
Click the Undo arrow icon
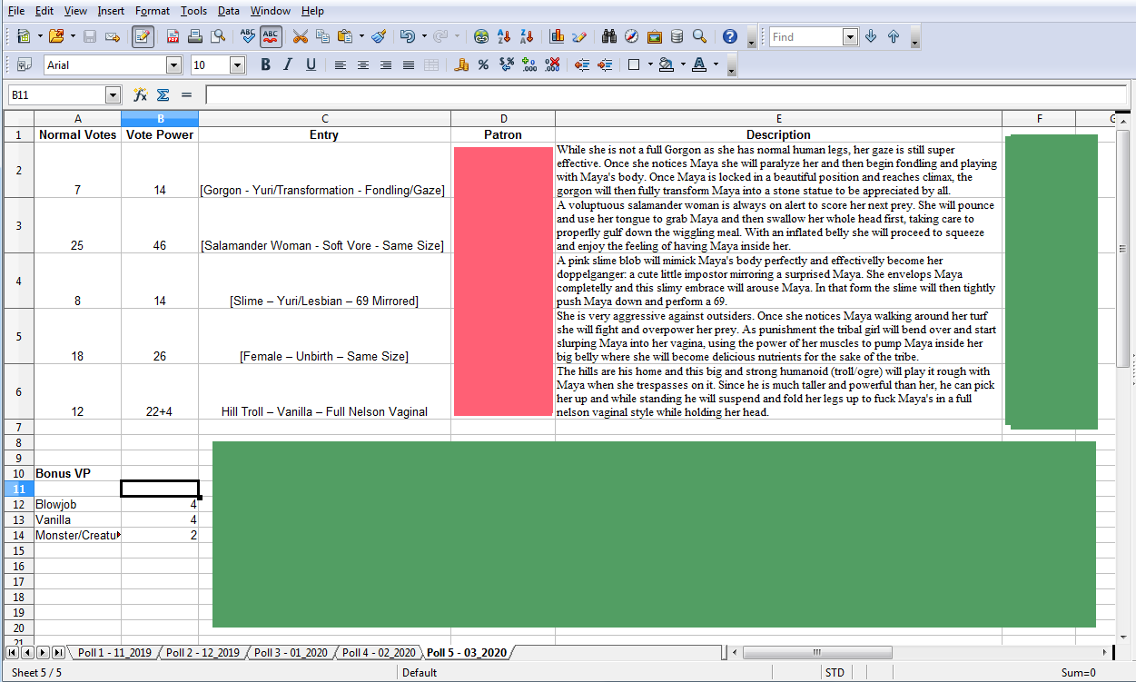[408, 37]
